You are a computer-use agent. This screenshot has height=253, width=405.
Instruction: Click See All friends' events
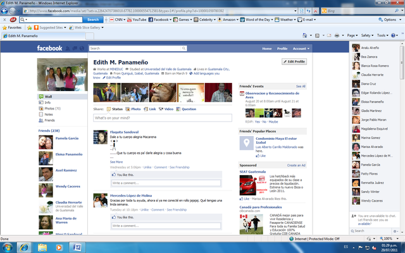click(301, 86)
